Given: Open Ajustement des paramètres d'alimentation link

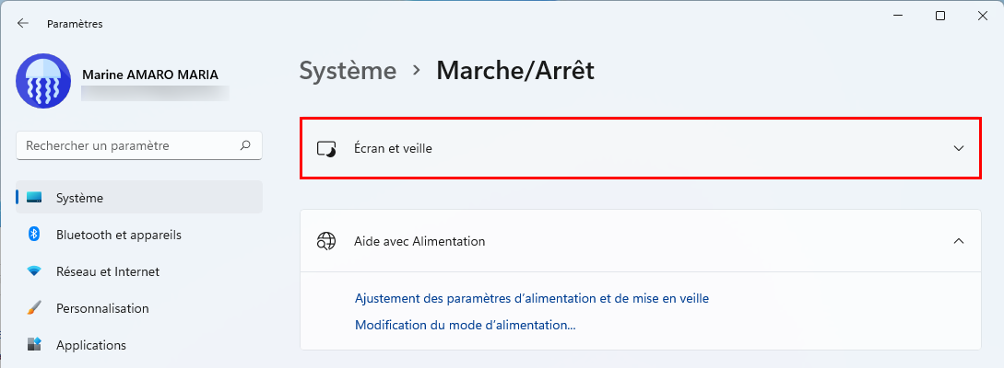Looking at the screenshot, I should 531,298.
